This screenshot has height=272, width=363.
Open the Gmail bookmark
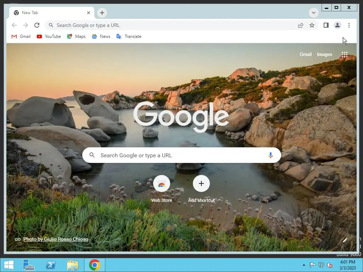tap(21, 36)
